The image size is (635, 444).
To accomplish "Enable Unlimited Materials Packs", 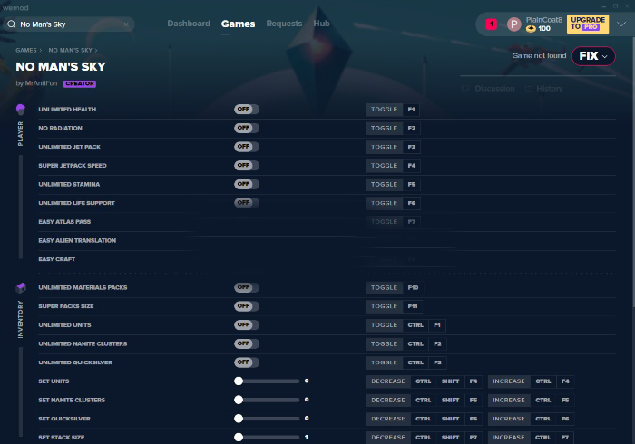I will pyautogui.click(x=247, y=287).
